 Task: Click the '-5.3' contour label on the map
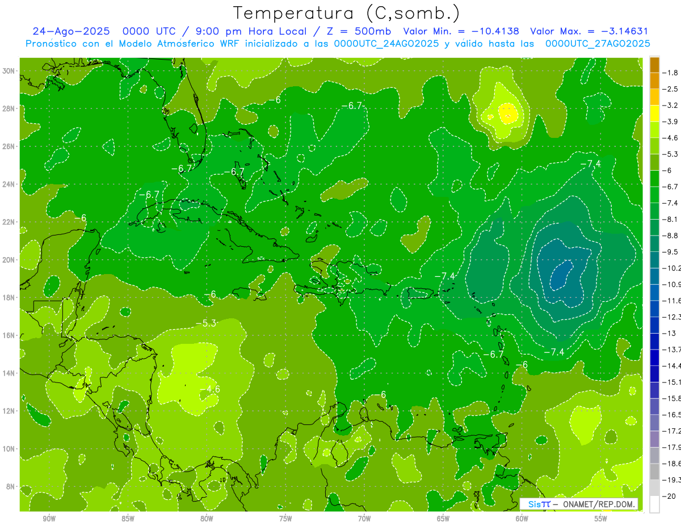tap(206, 323)
